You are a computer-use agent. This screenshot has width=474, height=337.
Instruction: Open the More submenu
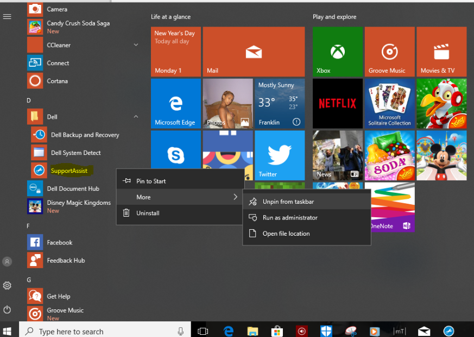coord(180,197)
